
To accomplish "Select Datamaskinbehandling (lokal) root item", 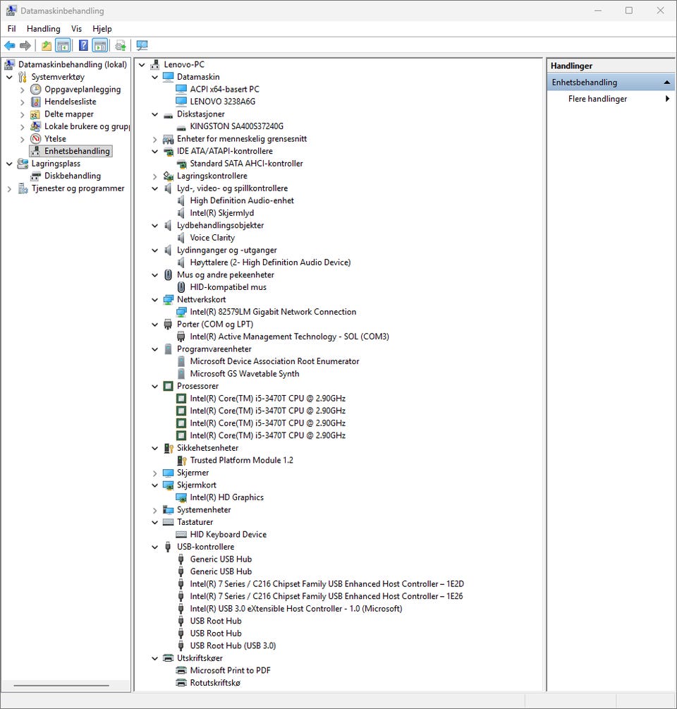I will coord(73,65).
